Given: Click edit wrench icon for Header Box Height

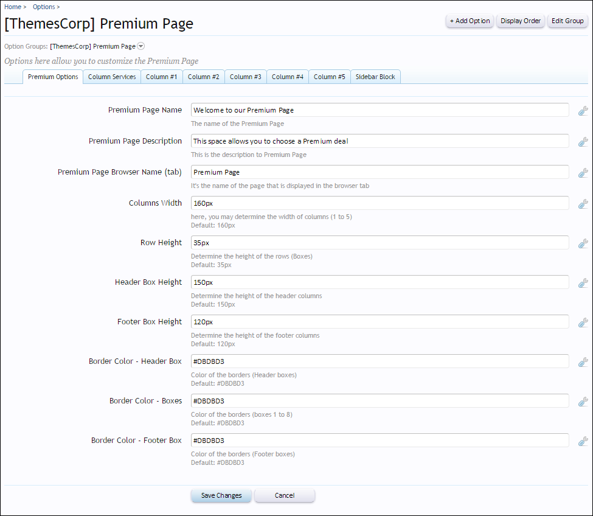Looking at the screenshot, I should tap(583, 283).
